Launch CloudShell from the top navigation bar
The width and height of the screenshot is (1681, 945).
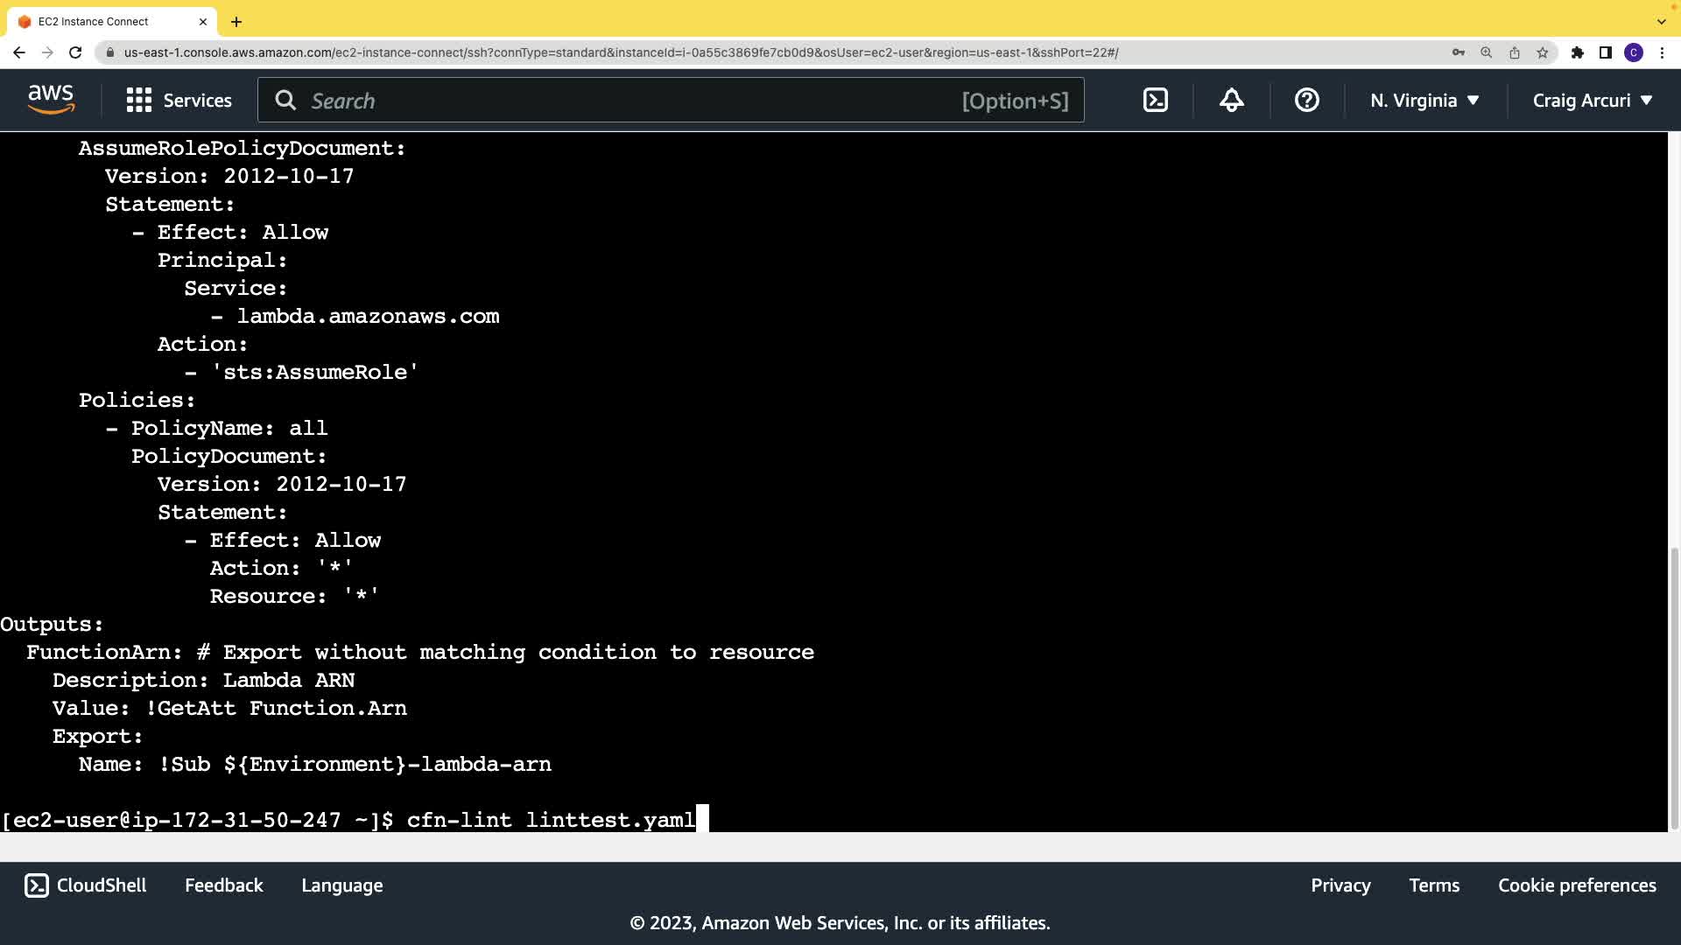(1156, 101)
